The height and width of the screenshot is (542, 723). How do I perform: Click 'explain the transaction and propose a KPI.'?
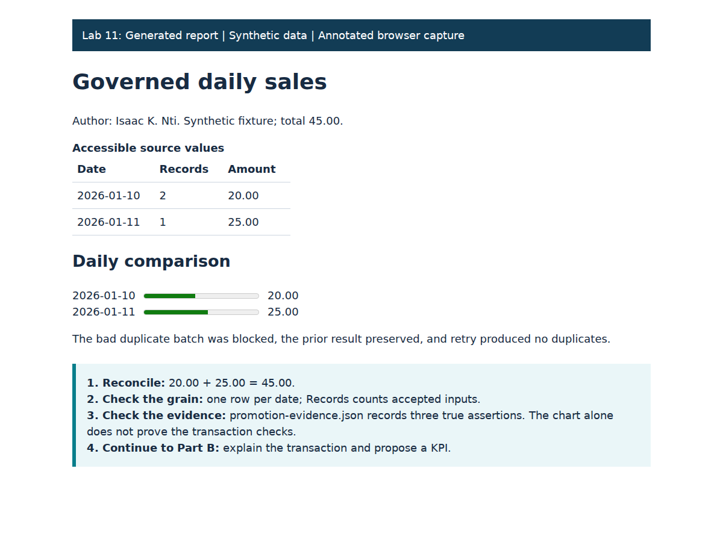[337, 448]
